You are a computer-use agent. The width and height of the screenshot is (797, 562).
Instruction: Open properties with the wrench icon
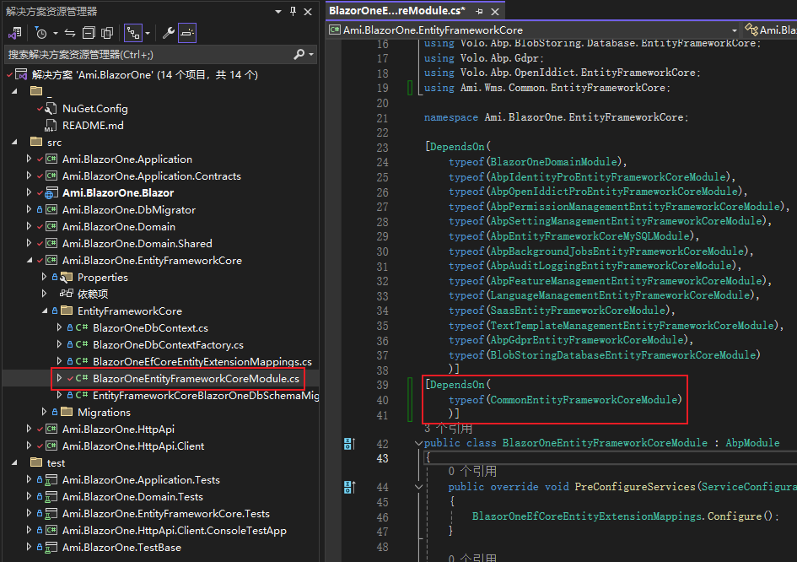tap(168, 33)
